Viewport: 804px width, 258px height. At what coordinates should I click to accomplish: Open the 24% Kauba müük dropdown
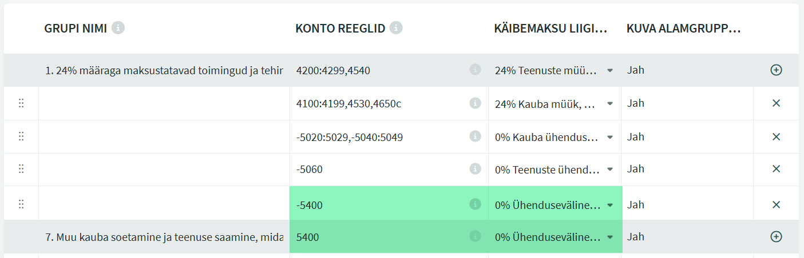pyautogui.click(x=609, y=103)
